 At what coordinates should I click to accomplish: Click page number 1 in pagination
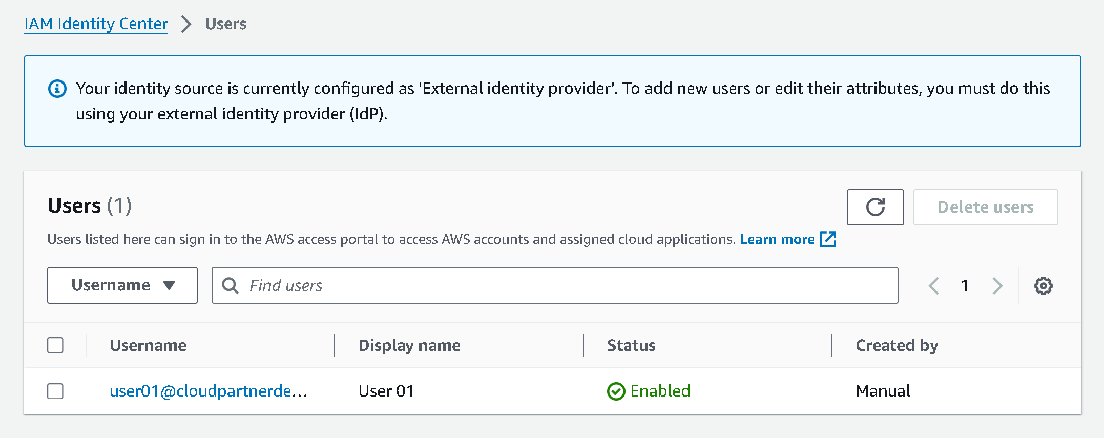[965, 285]
